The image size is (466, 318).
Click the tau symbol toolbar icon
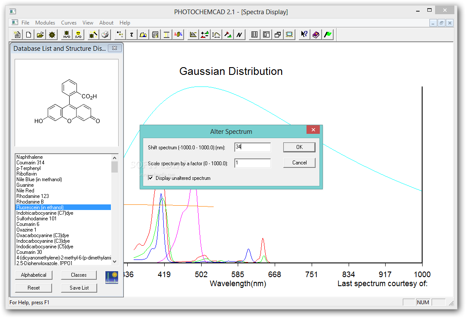(x=132, y=34)
